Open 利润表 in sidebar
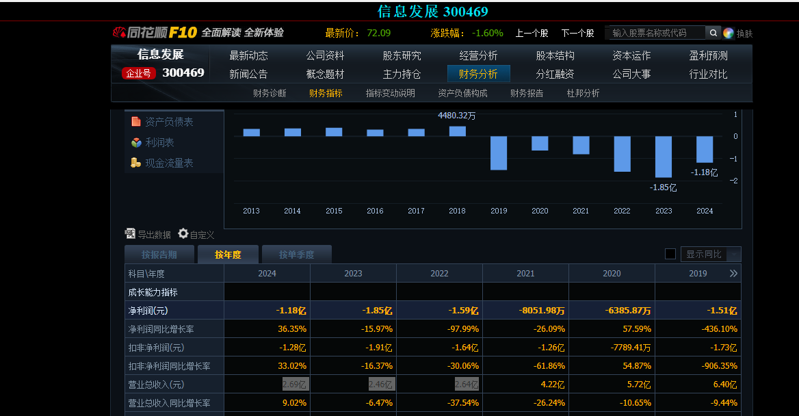799x416 pixels. tap(159, 142)
